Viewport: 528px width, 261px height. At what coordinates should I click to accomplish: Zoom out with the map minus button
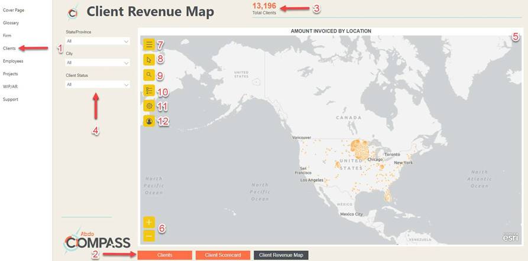tap(149, 236)
